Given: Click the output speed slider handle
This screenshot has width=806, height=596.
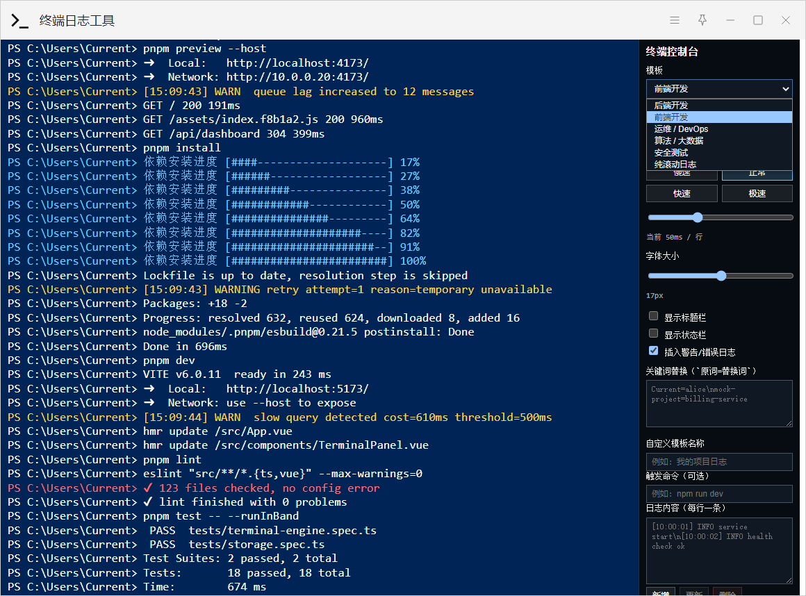Looking at the screenshot, I should pyautogui.click(x=698, y=217).
